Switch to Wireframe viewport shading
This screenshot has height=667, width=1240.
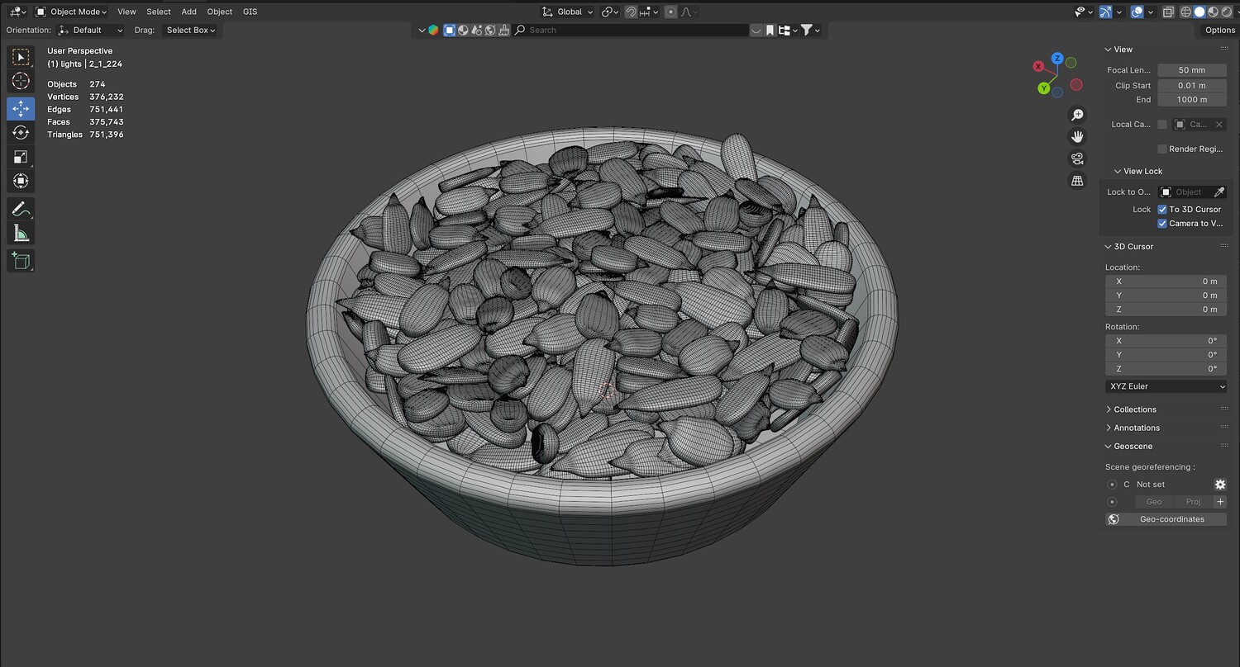(1186, 12)
